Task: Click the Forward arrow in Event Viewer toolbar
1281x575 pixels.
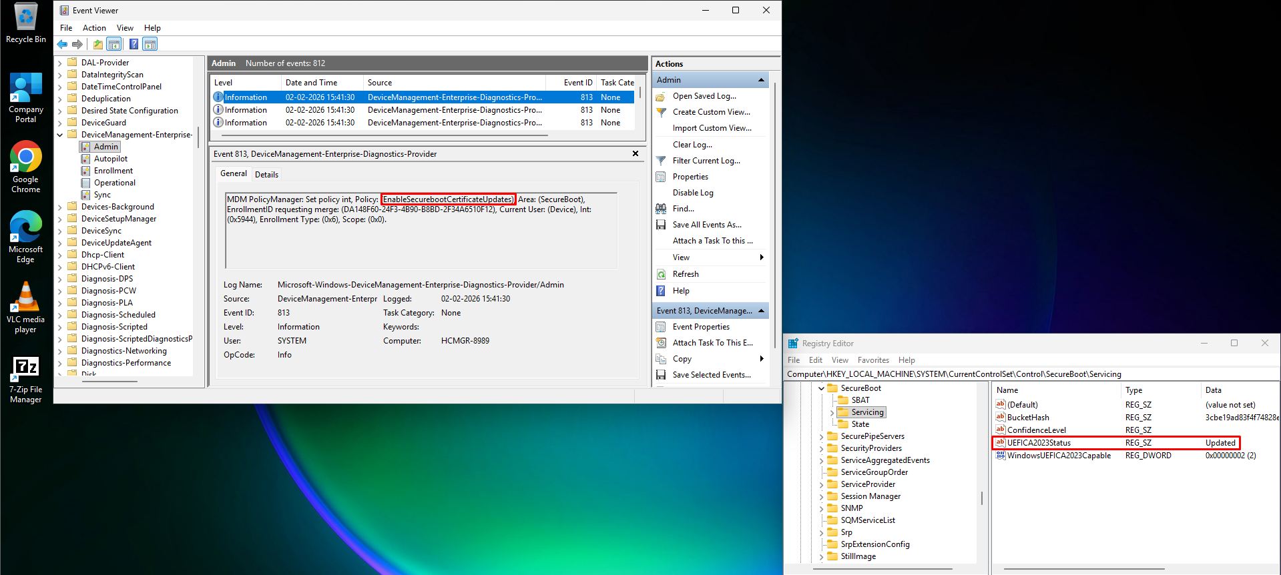Action: [x=77, y=44]
